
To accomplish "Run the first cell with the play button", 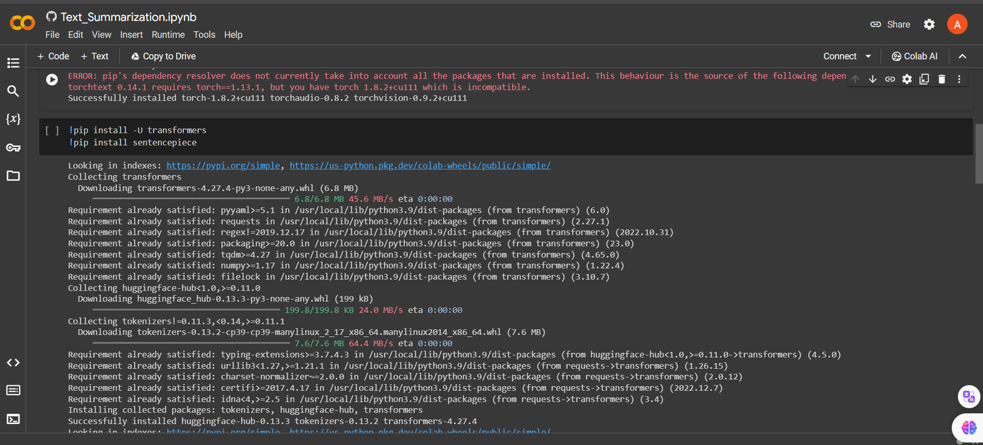I will [x=52, y=79].
